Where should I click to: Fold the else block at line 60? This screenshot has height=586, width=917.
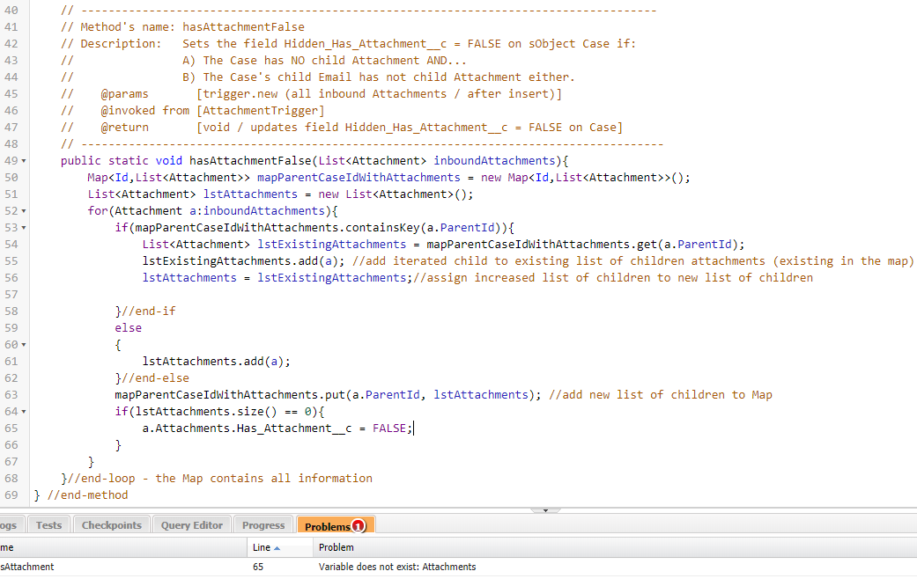pyautogui.click(x=23, y=345)
